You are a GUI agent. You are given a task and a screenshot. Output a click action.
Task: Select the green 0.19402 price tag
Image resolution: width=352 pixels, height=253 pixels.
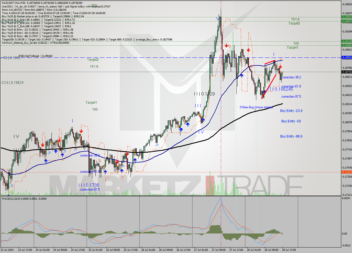[346, 21]
